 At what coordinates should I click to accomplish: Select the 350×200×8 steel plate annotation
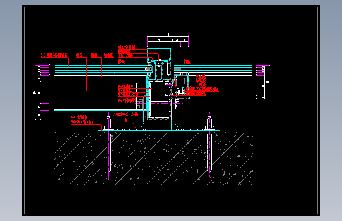click(82, 122)
